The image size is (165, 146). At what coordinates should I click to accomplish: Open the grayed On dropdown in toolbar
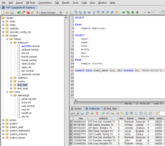click(x=156, y=12)
